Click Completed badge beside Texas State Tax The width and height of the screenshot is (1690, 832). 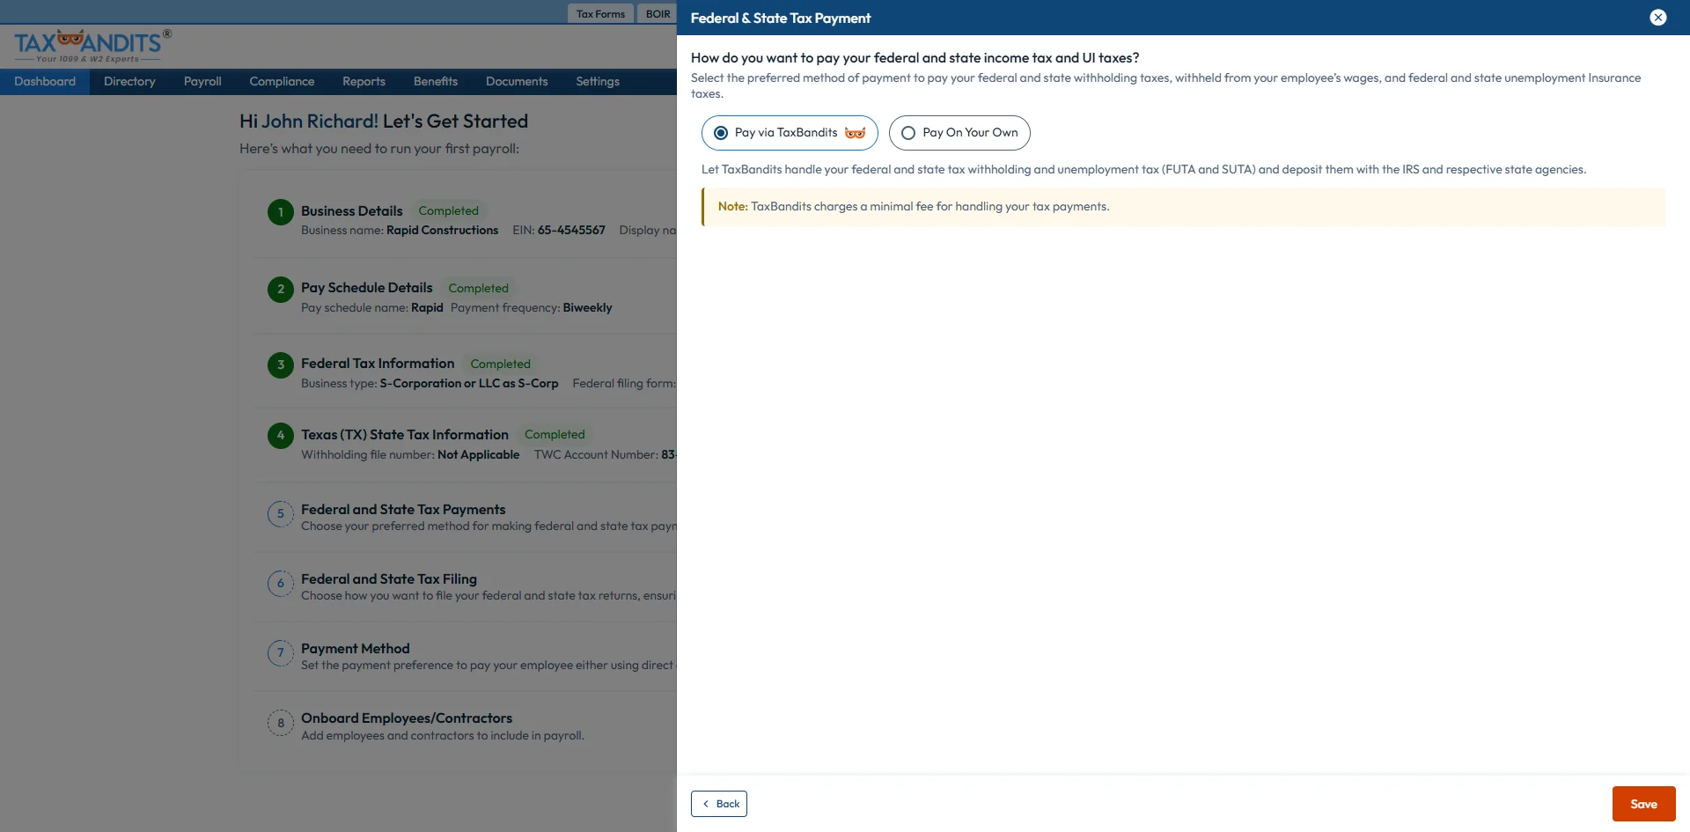(x=555, y=435)
